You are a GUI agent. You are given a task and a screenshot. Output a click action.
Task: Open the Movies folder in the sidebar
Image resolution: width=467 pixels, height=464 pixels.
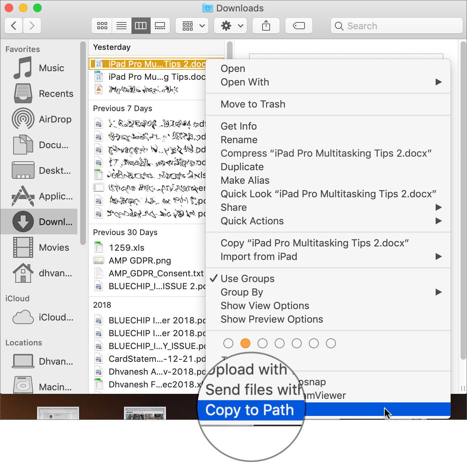coord(53,247)
